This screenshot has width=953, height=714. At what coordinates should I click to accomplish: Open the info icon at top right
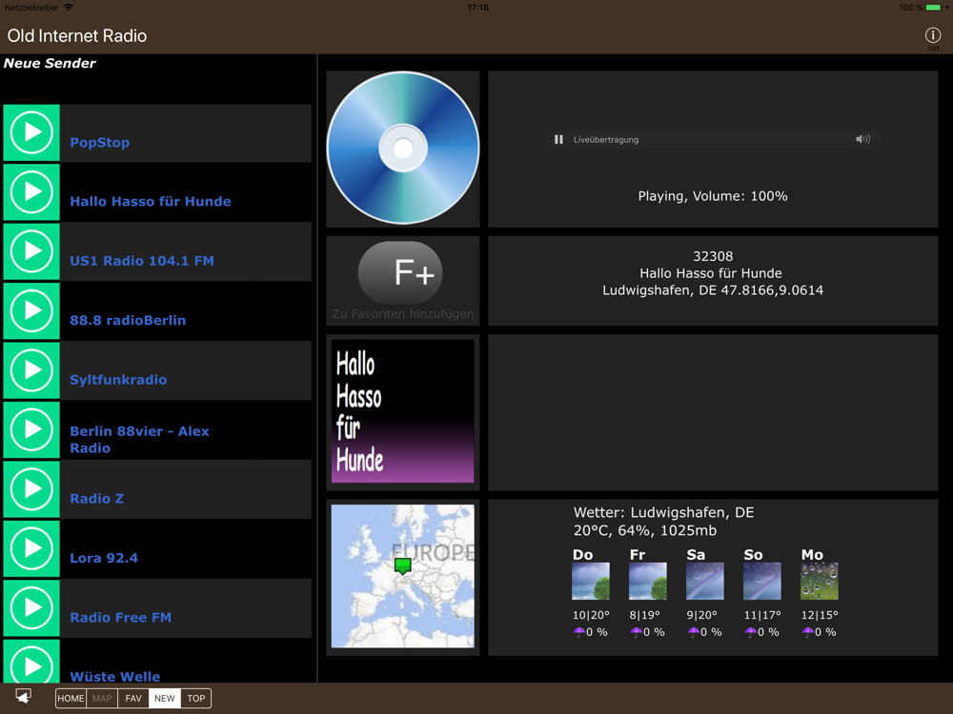point(933,36)
